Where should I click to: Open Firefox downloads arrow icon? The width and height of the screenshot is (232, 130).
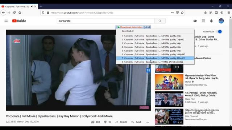(x=206, y=13)
